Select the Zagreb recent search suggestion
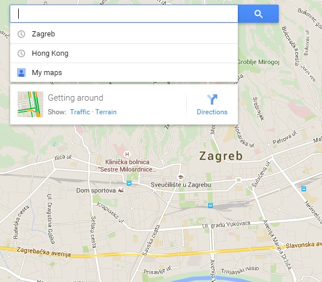Image resolution: width=322 pixels, height=282 pixels. [124, 34]
